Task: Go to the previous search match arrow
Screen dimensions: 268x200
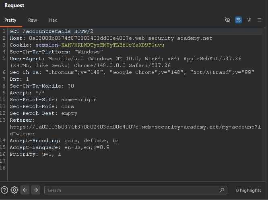Action: click(25, 190)
